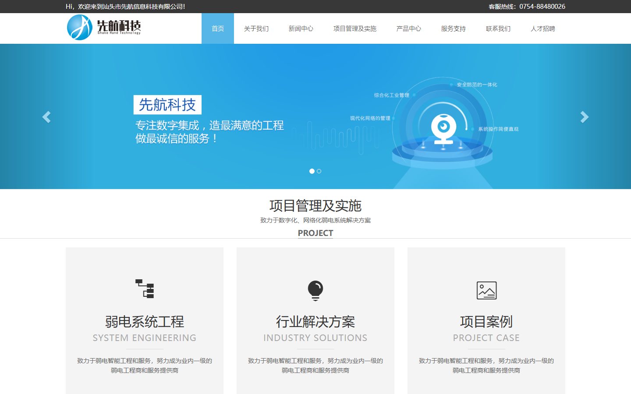Click the hotline number 0754-88480026
This screenshot has width=631, height=394.
coord(542,7)
